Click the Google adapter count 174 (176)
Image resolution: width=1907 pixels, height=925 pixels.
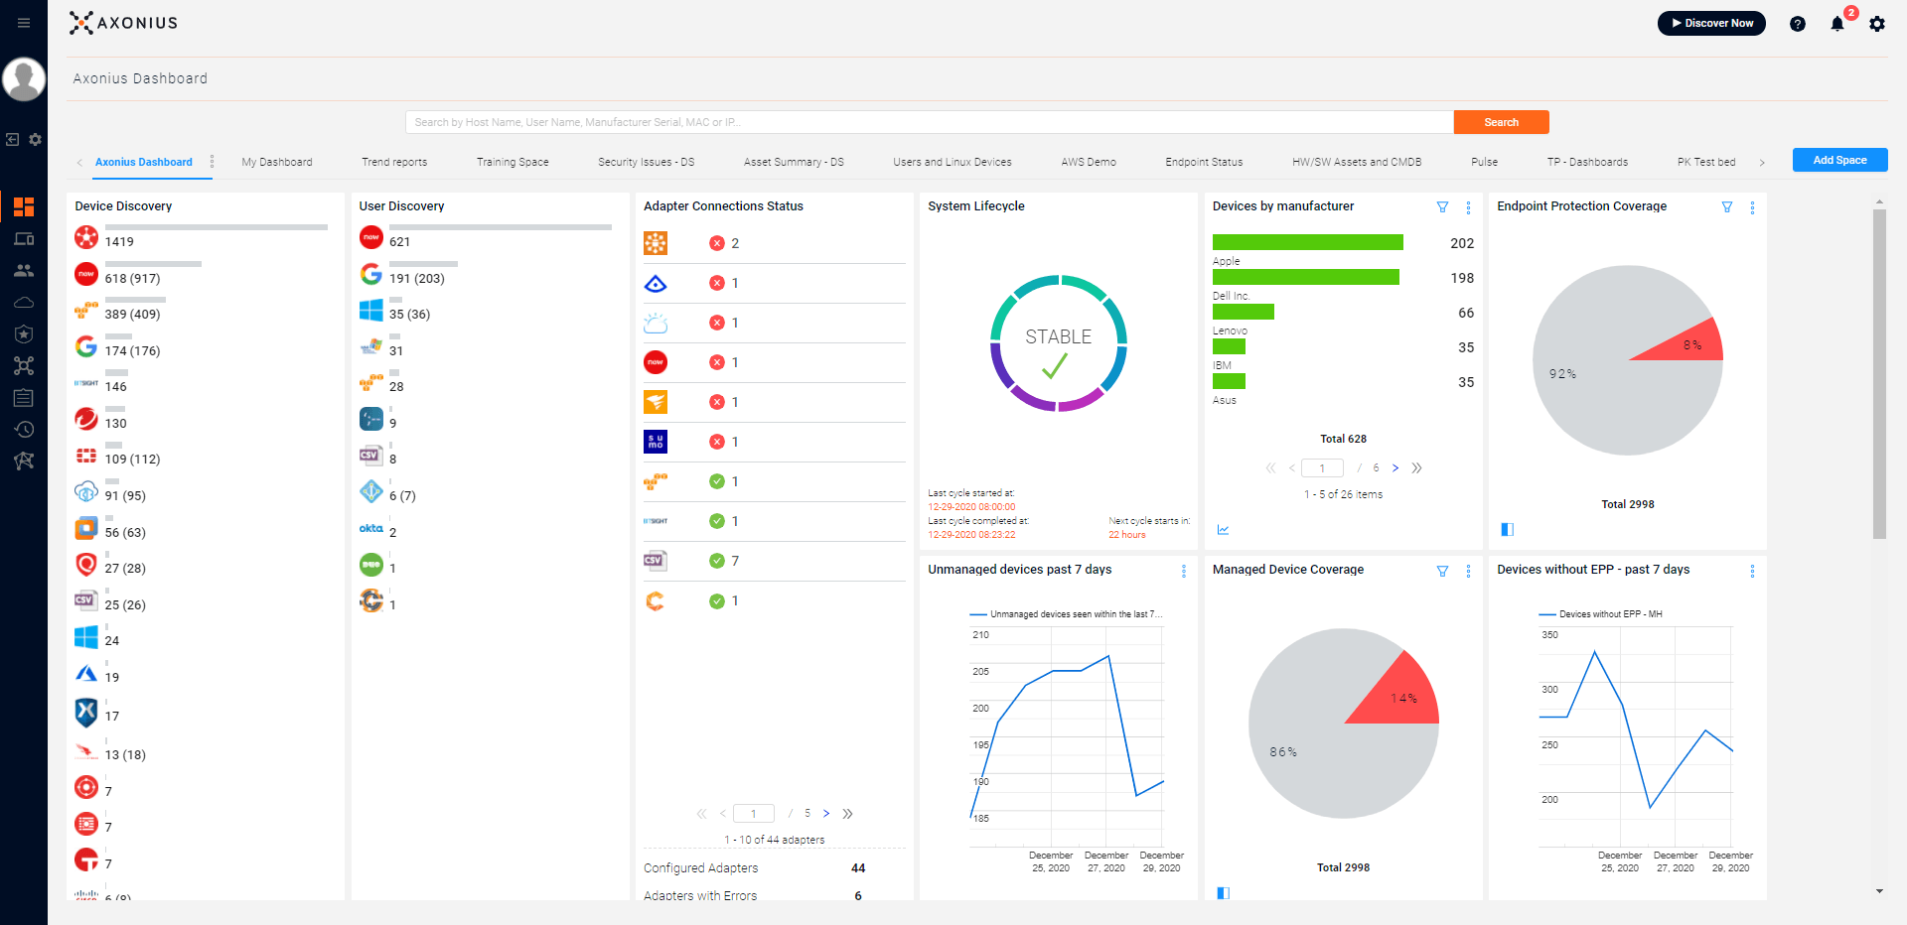(x=132, y=350)
